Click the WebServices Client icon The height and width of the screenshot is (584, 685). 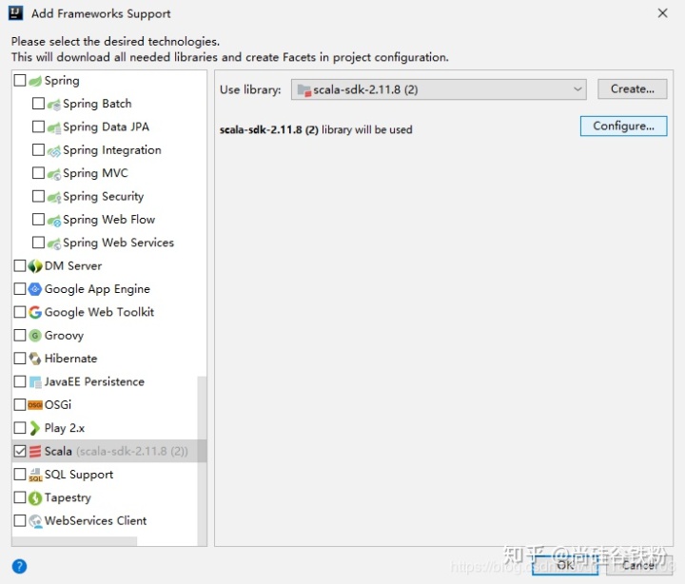pos(35,520)
